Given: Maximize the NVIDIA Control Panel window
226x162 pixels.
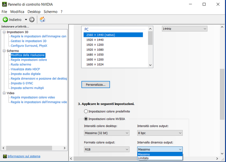Looking at the screenshot, I should [x=204, y=4].
